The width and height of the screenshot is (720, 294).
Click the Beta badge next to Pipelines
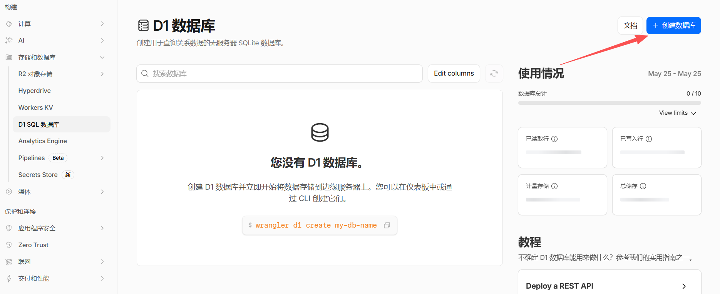[58, 158]
